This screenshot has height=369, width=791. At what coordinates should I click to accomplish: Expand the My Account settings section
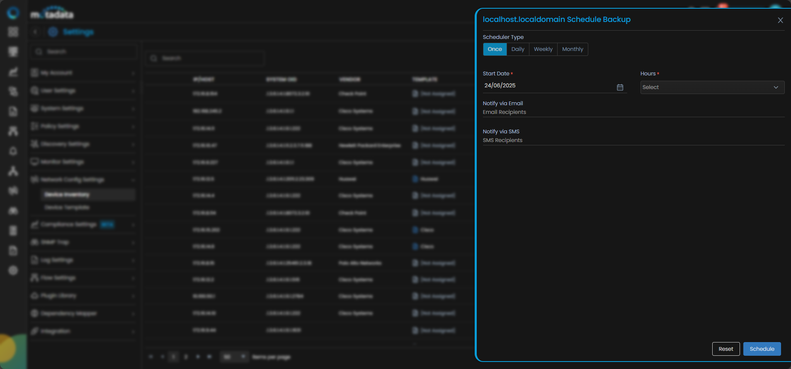pyautogui.click(x=83, y=73)
